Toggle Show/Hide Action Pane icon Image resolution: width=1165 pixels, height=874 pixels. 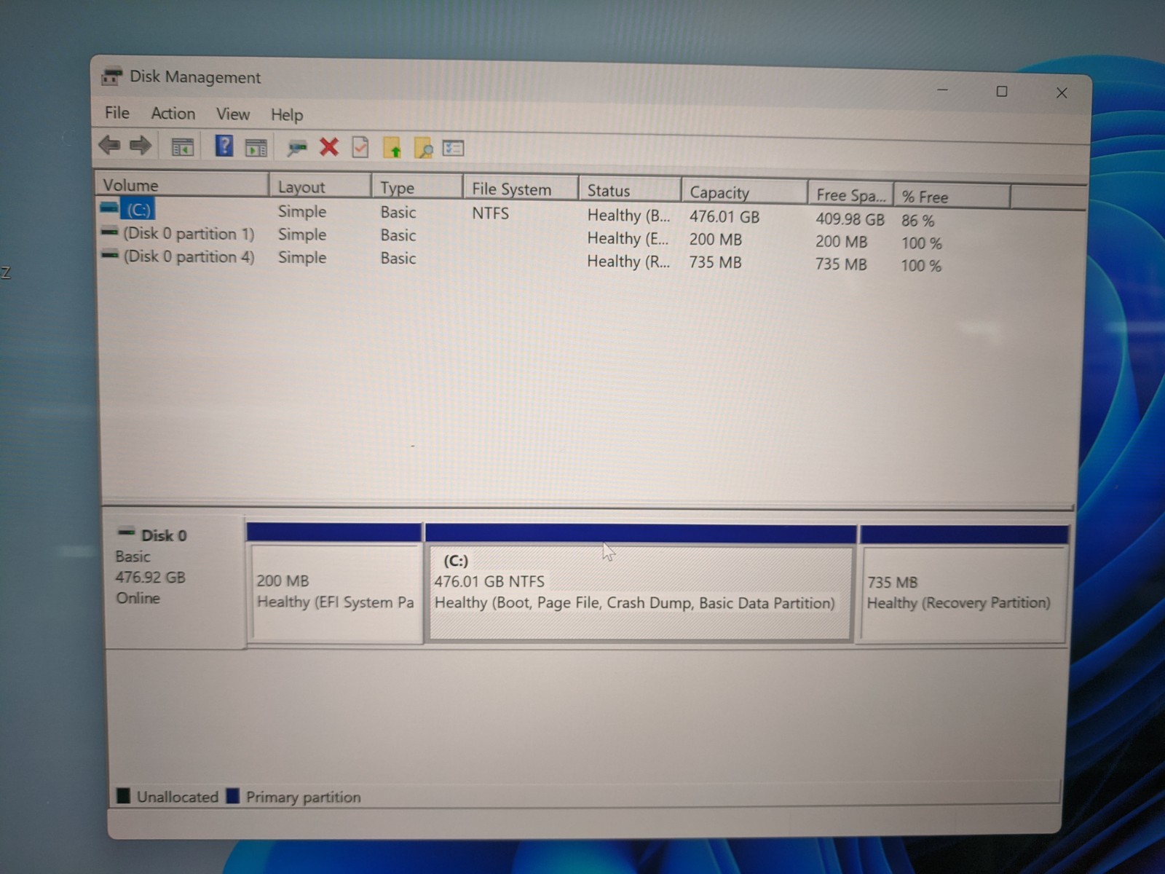point(256,148)
